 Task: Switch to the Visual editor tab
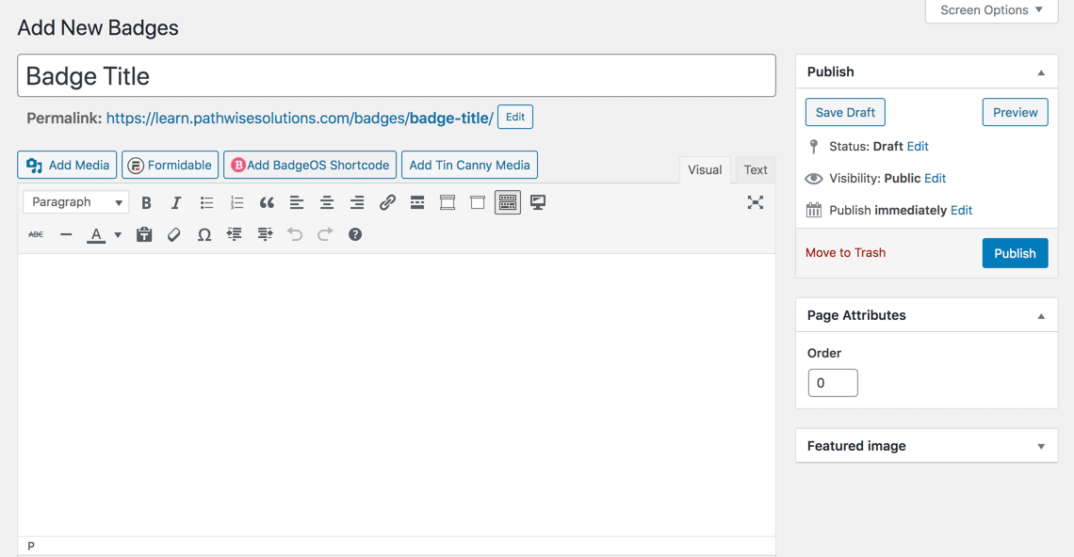(x=705, y=170)
